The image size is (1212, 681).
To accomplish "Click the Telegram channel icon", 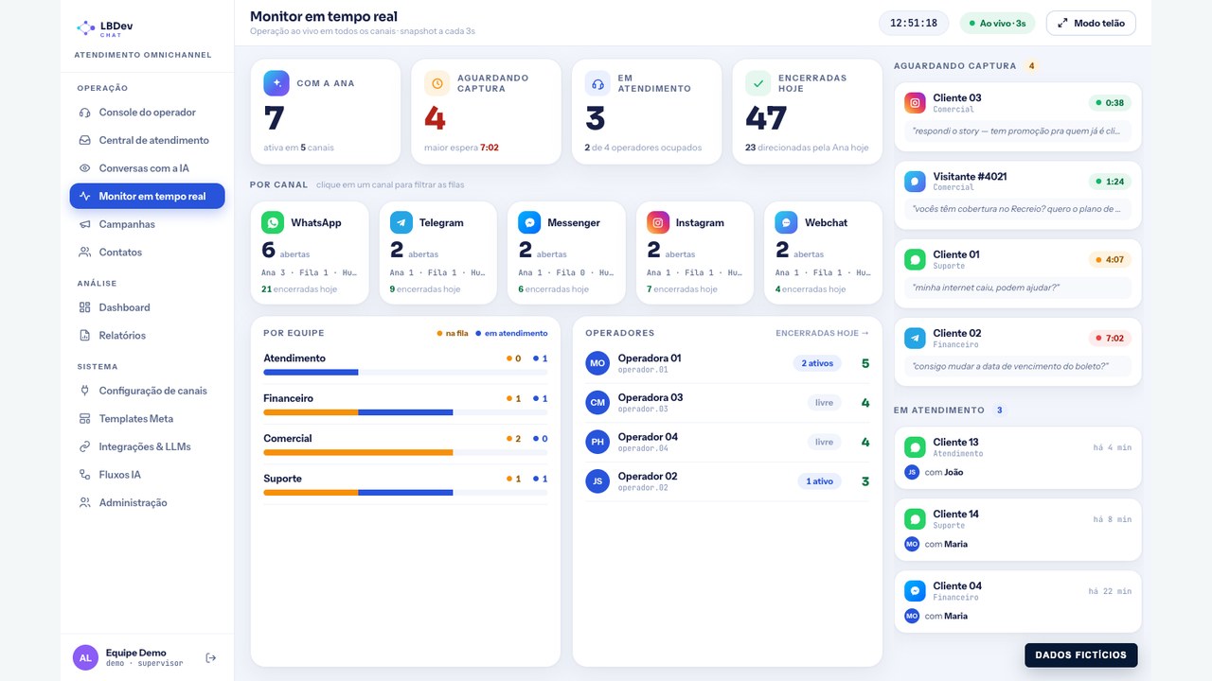I will [x=401, y=222].
